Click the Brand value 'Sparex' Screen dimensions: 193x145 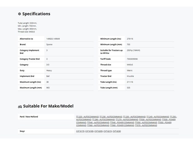coord(49,44)
